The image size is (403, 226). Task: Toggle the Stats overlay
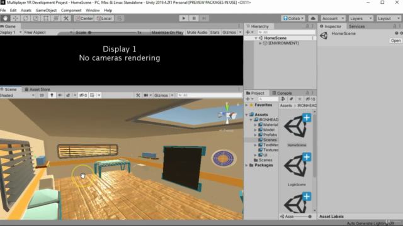point(215,33)
